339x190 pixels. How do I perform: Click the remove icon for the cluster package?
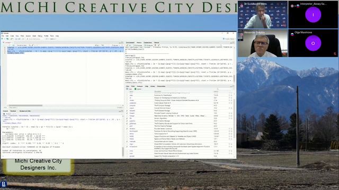(x=231, y=100)
